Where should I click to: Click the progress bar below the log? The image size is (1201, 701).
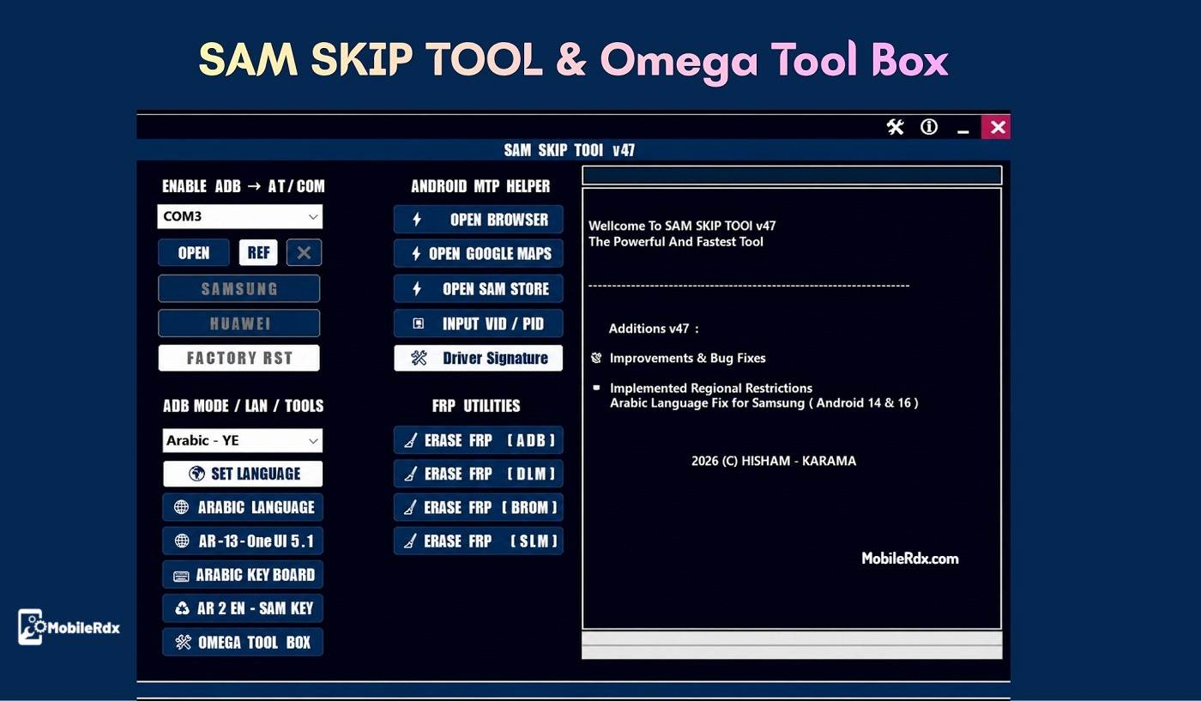tap(792, 645)
